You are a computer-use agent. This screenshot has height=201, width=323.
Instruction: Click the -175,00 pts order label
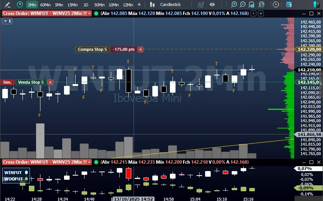point(124,49)
